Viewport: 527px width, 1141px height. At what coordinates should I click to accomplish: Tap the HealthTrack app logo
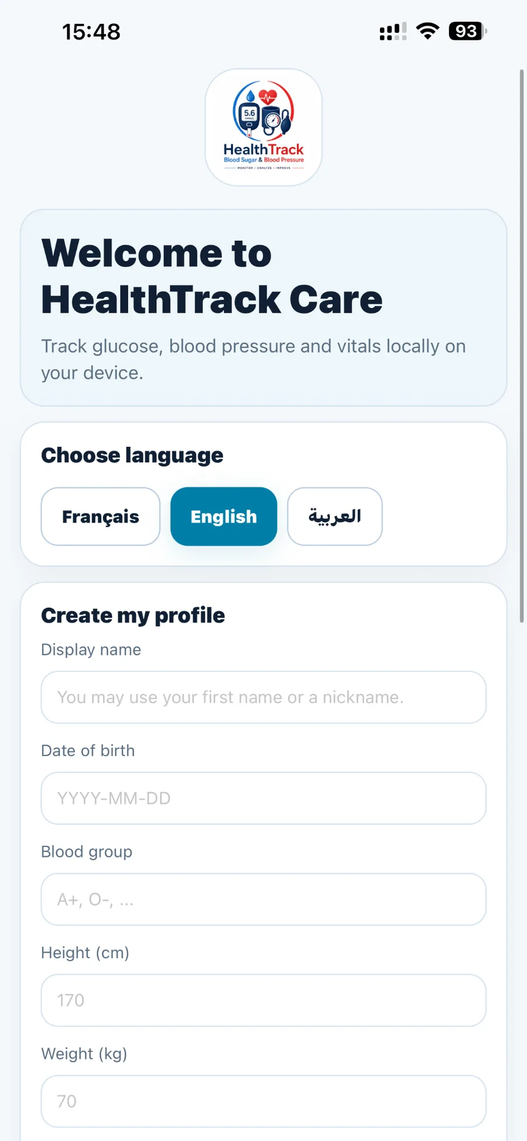point(263,127)
